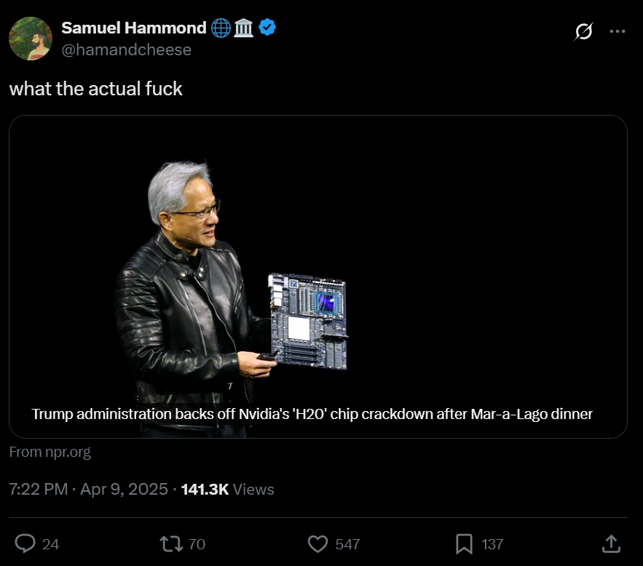
Task: Click the Grok slash-circle icon
Action: tap(583, 31)
